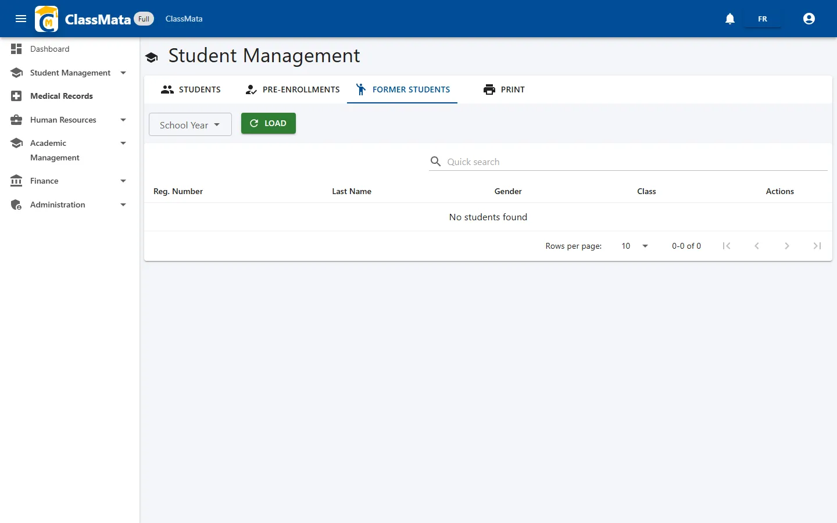Image resolution: width=837 pixels, height=523 pixels.
Task: Open notifications bell icon
Action: tap(730, 19)
